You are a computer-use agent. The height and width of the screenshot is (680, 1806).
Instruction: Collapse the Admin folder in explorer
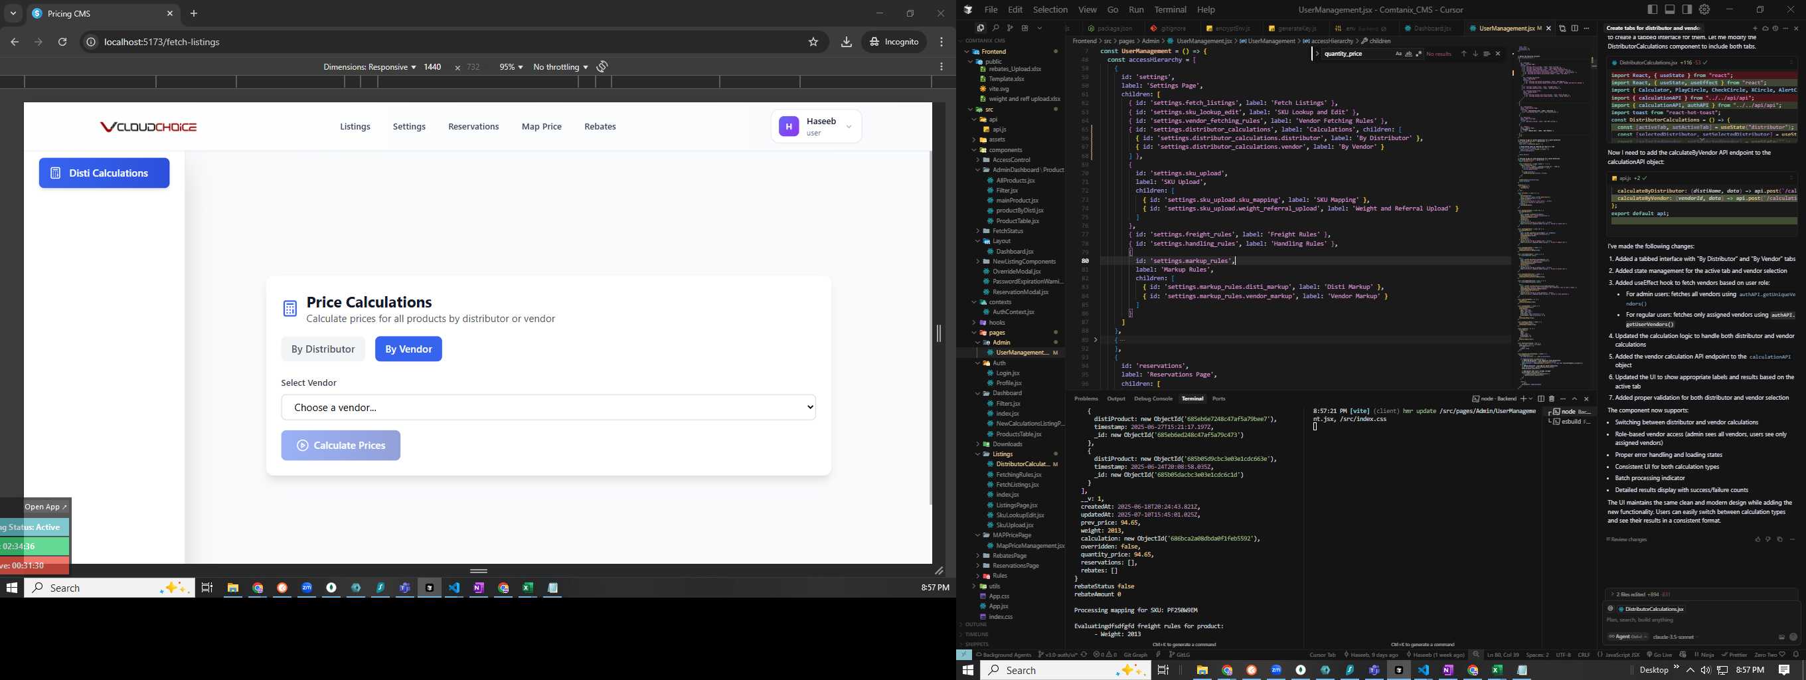click(1001, 343)
